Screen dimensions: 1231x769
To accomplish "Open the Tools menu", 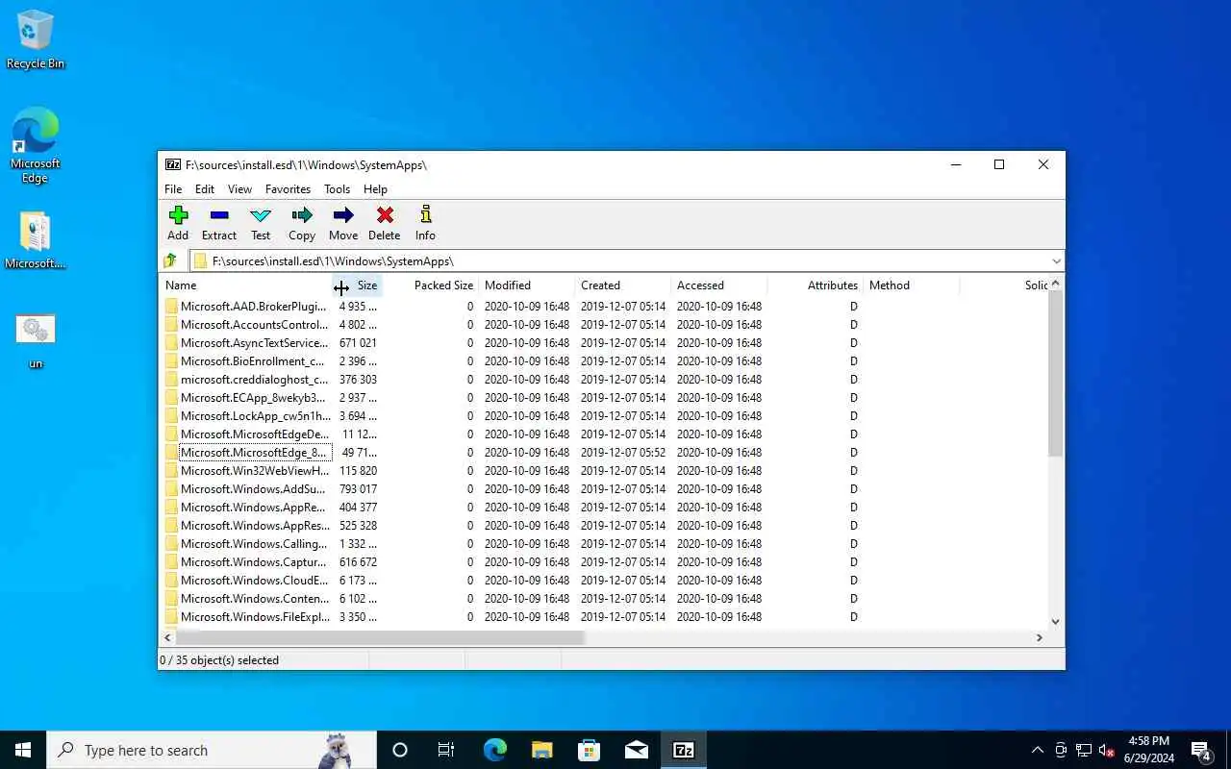I will pos(337,189).
